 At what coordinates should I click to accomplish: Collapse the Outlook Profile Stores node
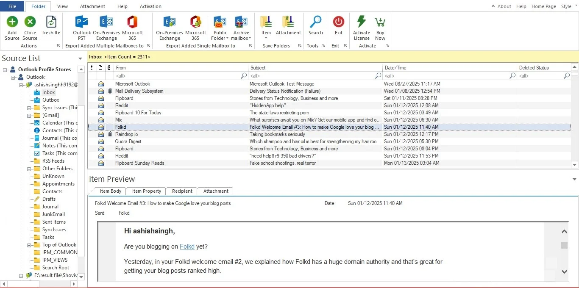[x=6, y=69]
